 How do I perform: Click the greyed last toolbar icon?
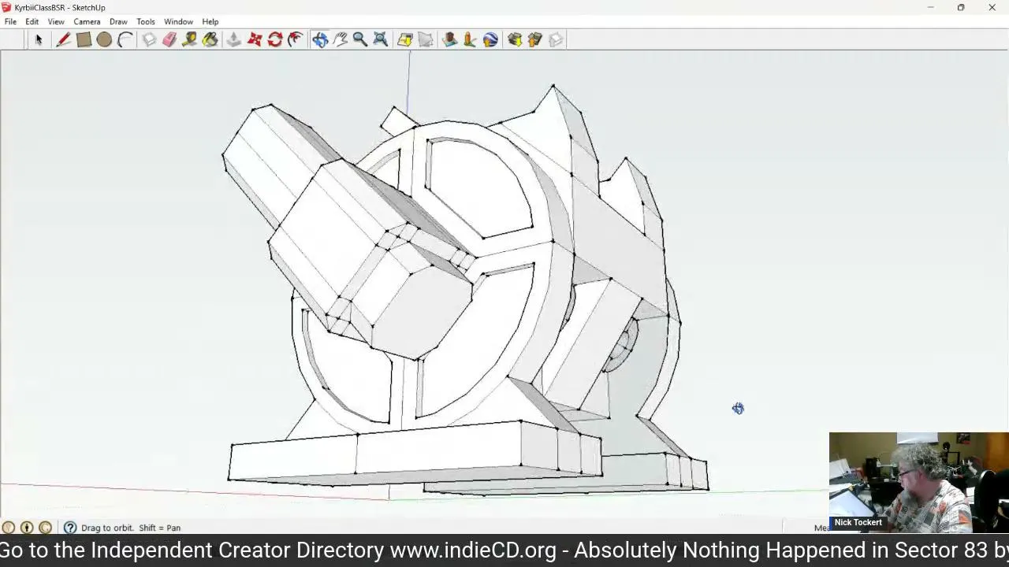point(556,39)
